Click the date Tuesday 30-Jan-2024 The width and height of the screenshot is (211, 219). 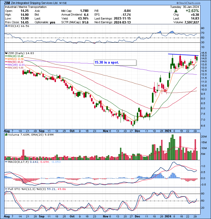(x=184, y=7)
